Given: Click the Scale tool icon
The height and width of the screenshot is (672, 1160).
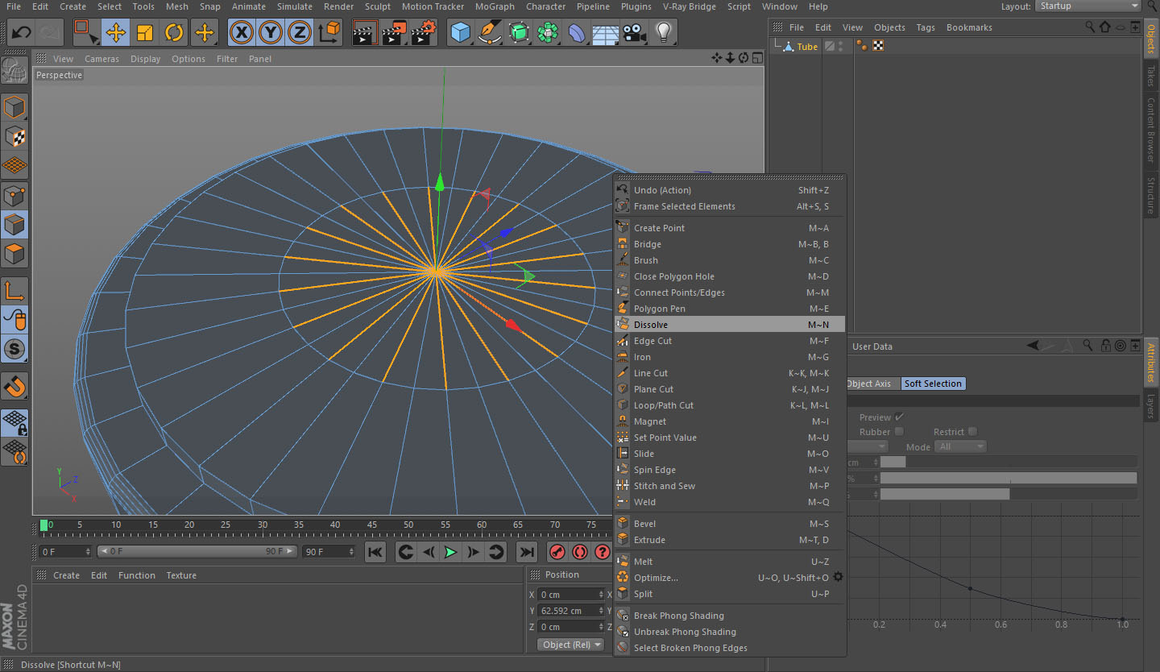Looking at the screenshot, I should [145, 33].
